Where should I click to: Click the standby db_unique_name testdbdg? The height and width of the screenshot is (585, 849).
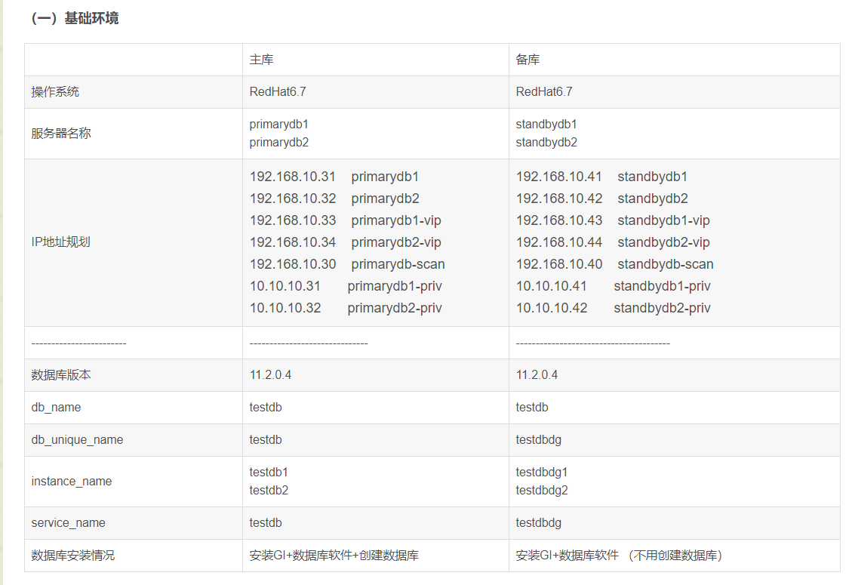(x=539, y=440)
